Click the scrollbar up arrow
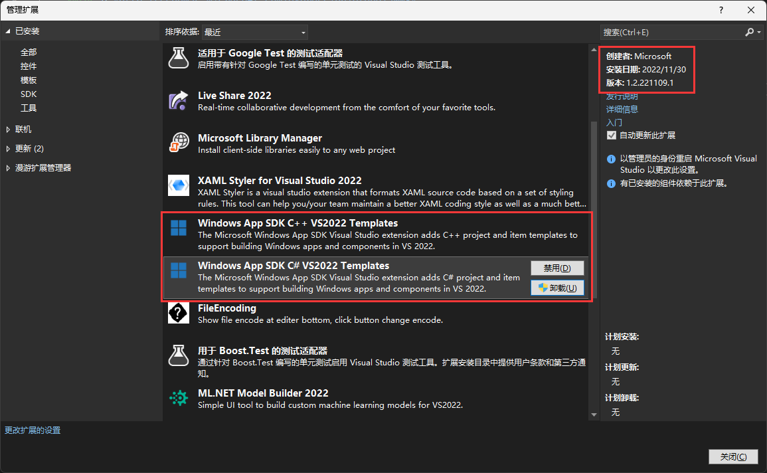This screenshot has width=767, height=473. coord(594,49)
